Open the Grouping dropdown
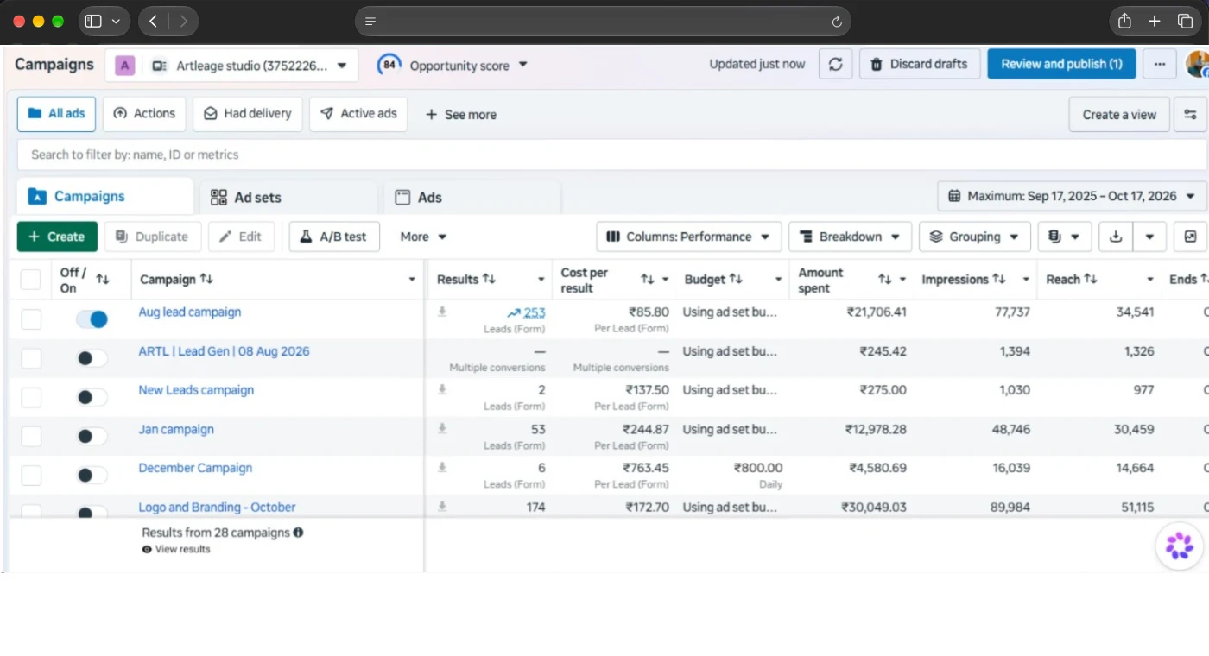1209x656 pixels. (x=974, y=237)
